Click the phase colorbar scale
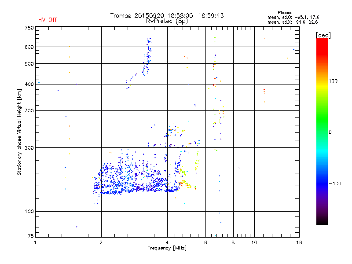 point(322,131)
